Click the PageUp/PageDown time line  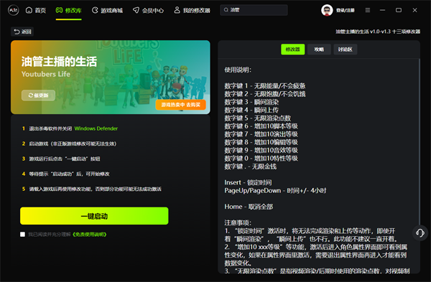275,191
